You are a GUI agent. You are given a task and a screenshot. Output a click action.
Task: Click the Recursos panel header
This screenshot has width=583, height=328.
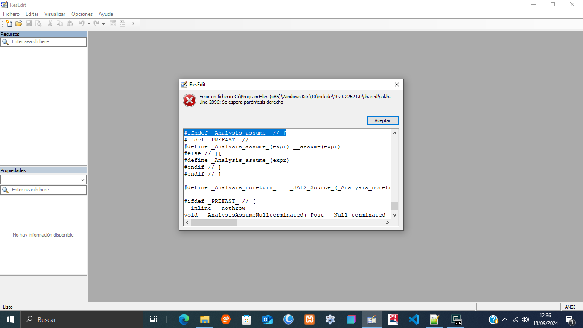coord(44,34)
